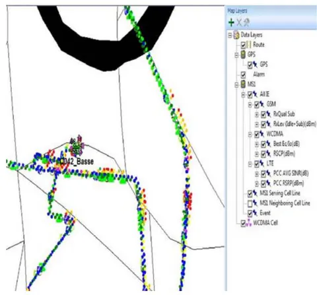The width and height of the screenshot is (317, 295).
Task: Select the 'WCDMA Cell' tree label
Action: 265,223
